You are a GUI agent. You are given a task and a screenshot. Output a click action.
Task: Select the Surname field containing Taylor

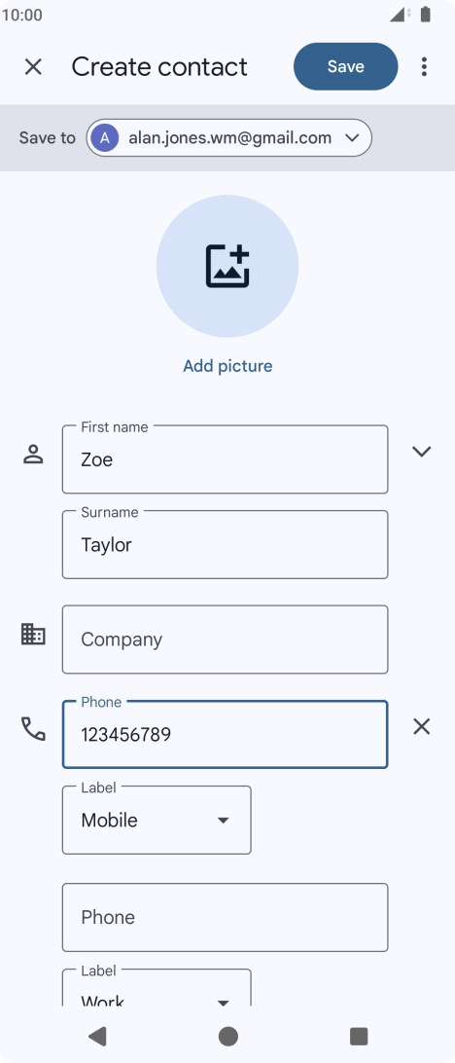[x=225, y=544]
